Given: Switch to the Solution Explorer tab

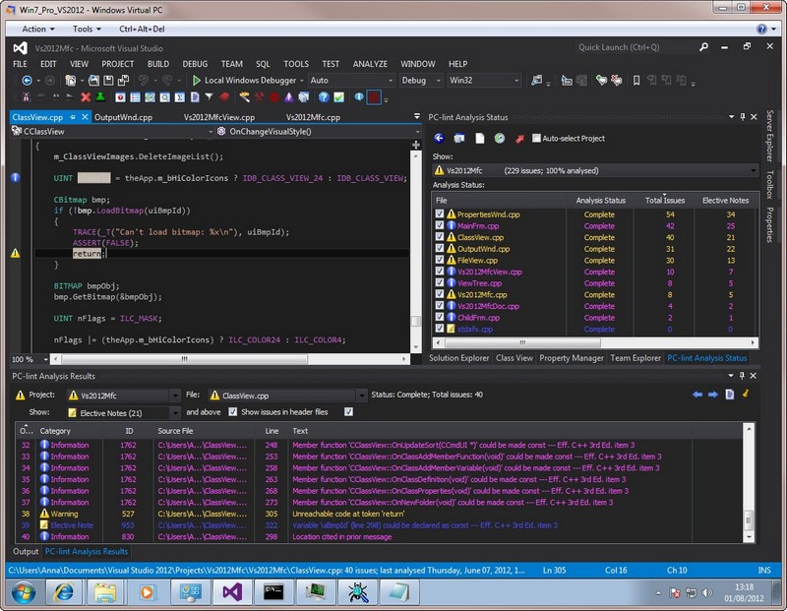Looking at the screenshot, I should point(458,358).
